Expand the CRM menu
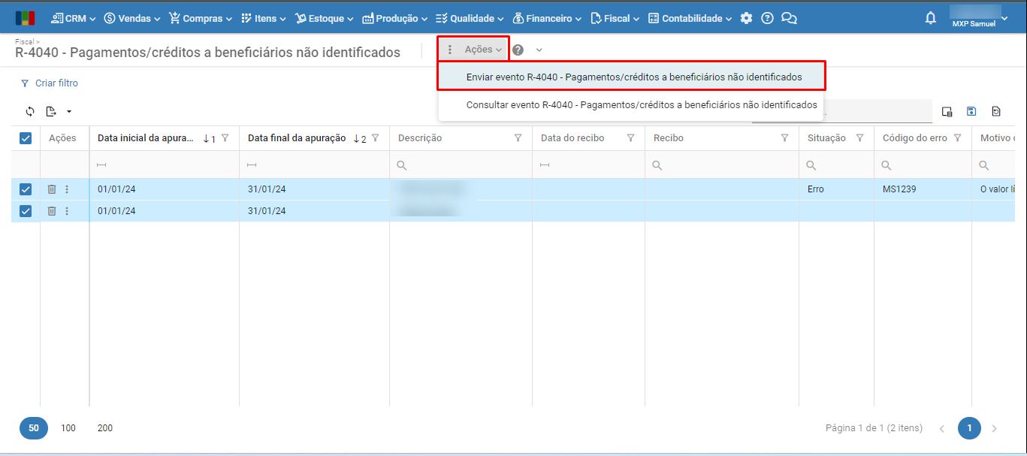The image size is (1027, 456). tap(74, 18)
